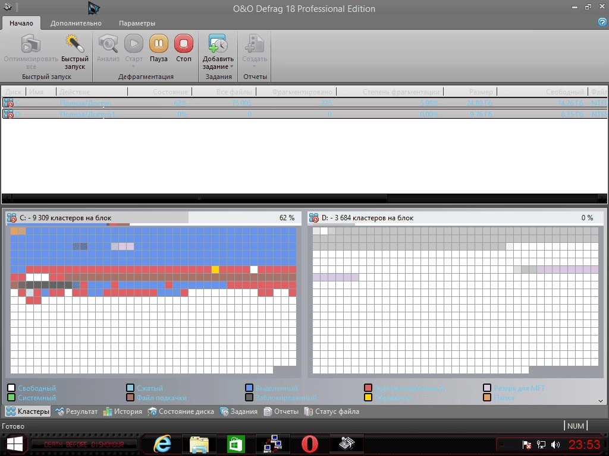Screen dimensions: 609x456
Task: Open Windows Store from taskbar
Action: click(236, 444)
